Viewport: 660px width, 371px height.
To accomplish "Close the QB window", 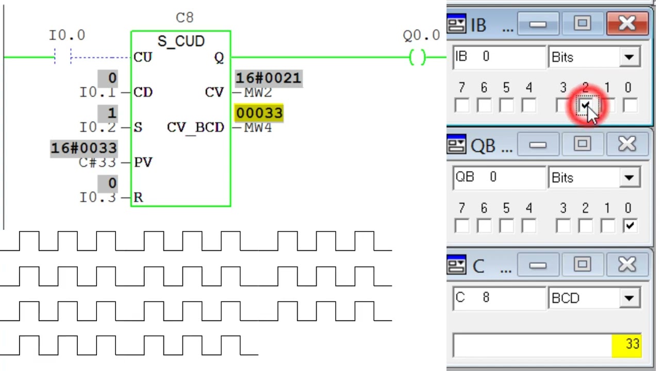I will tap(627, 145).
